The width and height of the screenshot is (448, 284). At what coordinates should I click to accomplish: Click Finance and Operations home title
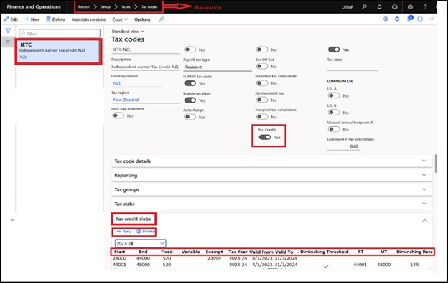point(34,6)
